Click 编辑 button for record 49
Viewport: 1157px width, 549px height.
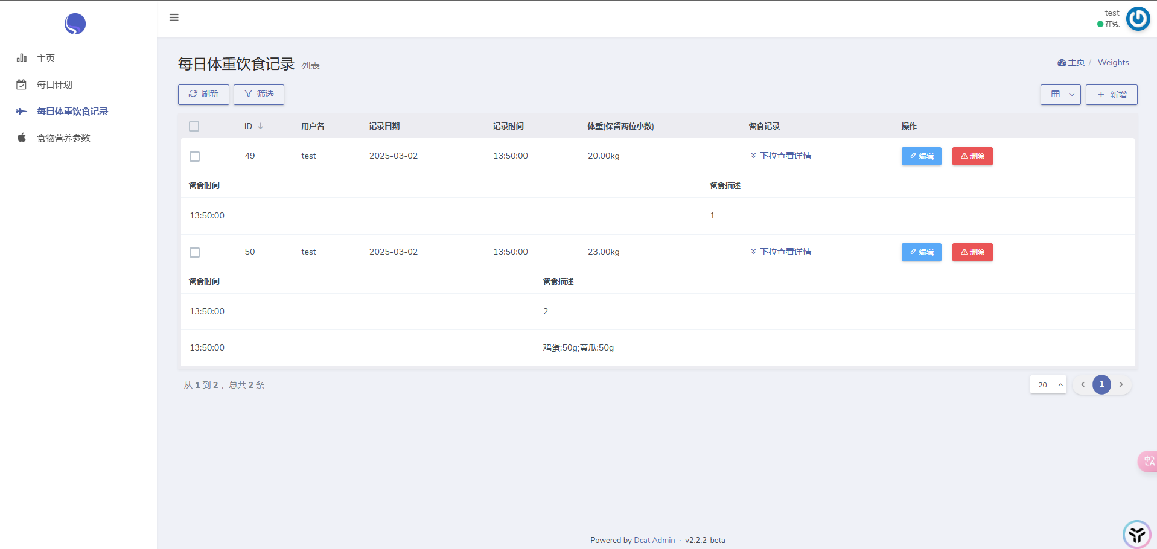pyautogui.click(x=921, y=156)
